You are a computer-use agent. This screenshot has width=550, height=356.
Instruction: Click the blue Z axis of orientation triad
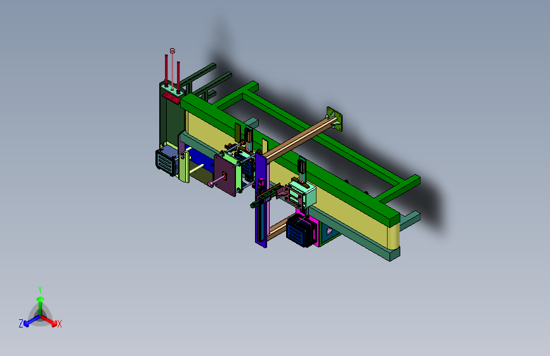32,321
